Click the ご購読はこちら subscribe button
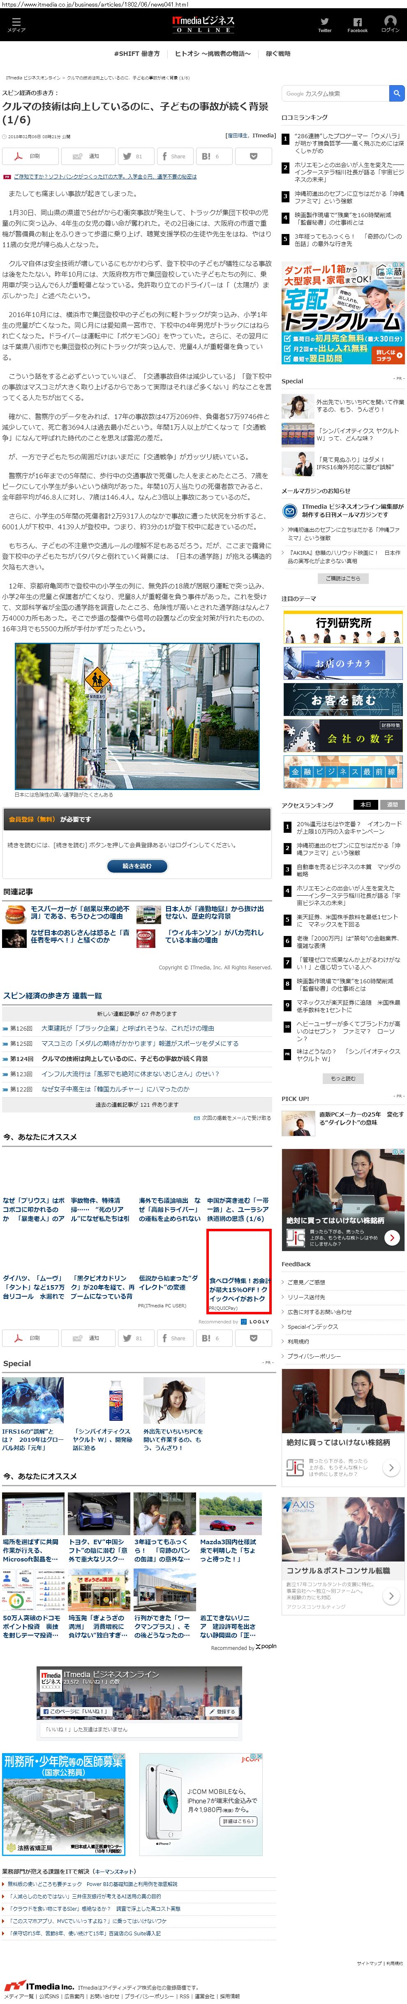Screen dimensions: 407x2004 coord(342,578)
